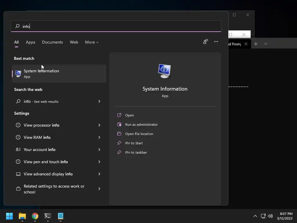Click the search text field containing 'info'
The width and height of the screenshot is (297, 223).
[116, 26]
